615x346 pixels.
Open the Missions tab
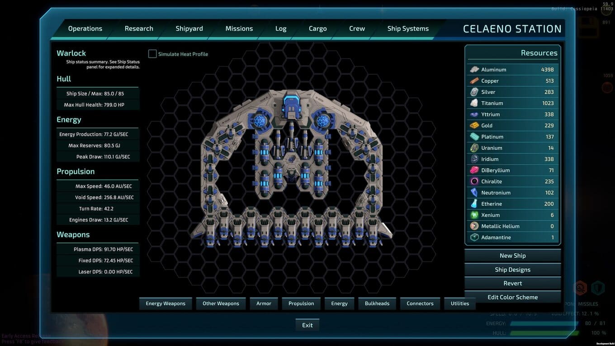tap(239, 28)
